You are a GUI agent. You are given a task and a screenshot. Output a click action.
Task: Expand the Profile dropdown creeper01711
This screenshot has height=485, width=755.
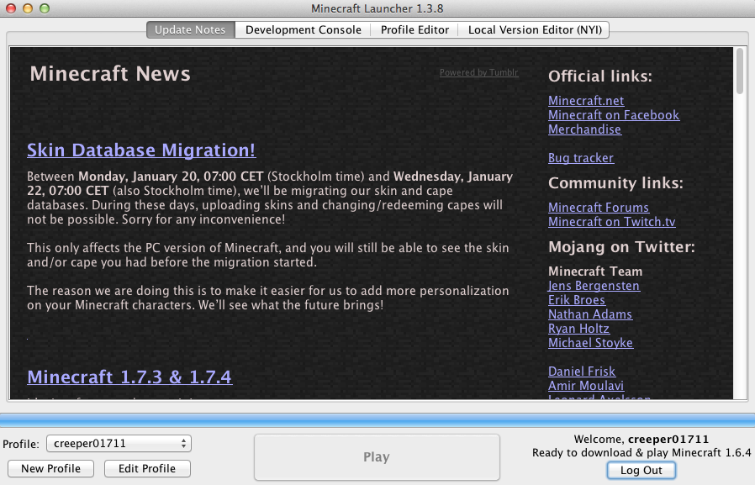[x=118, y=443]
